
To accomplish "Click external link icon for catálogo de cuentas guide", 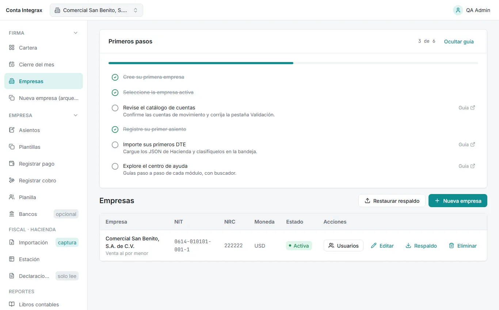I will tap(473, 108).
